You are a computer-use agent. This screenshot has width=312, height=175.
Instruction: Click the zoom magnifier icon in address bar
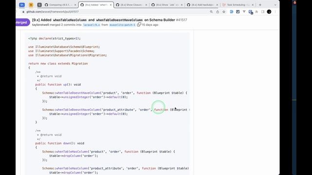pyautogui.click(x=211, y=12)
